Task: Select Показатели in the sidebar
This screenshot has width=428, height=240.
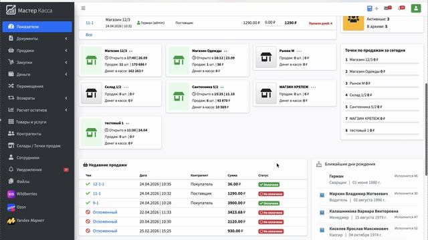Action: click(x=37, y=27)
